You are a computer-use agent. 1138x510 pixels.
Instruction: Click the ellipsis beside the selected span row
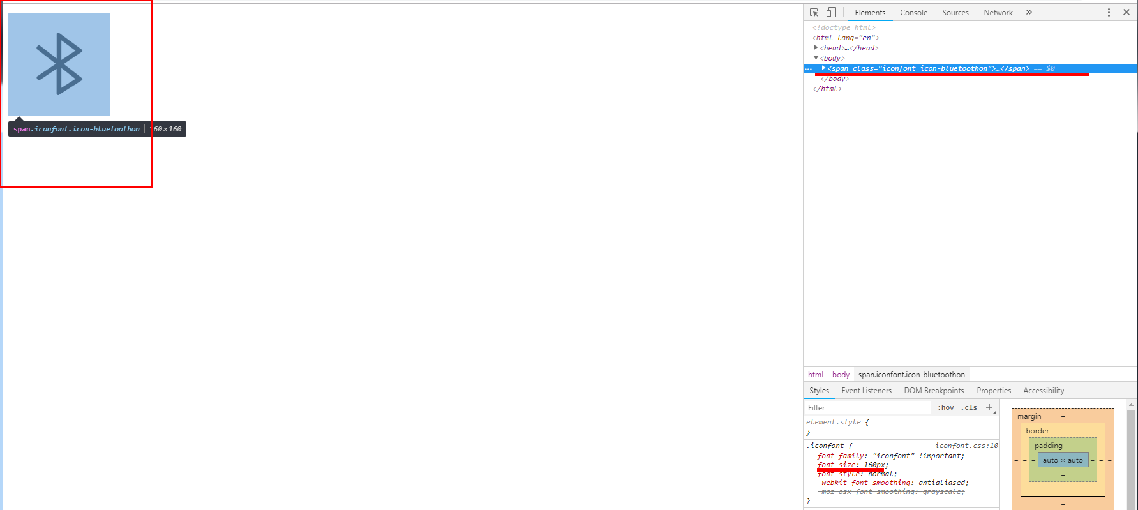coord(809,68)
